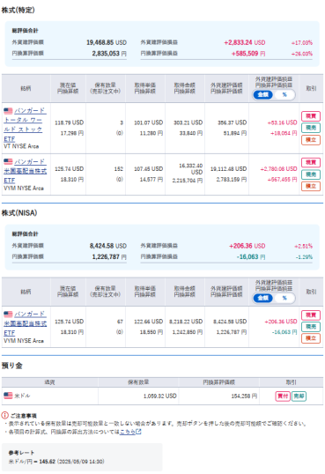
Task: Click 現買 for VYM in 特定 account
Action: 311,162
